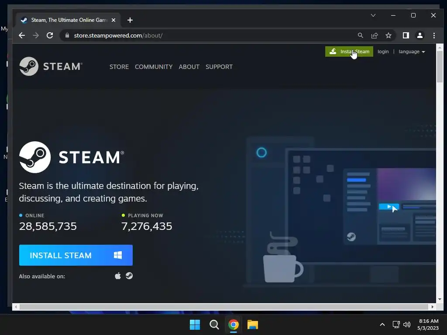Share this page icon
447x335 pixels.
click(x=374, y=35)
